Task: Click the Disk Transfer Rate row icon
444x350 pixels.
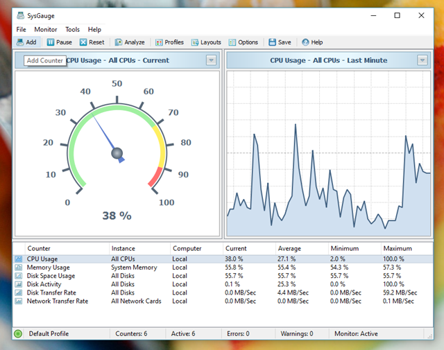Action: [x=19, y=292]
